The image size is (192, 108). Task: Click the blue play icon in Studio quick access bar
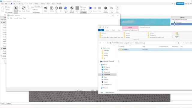tap(11, 4)
